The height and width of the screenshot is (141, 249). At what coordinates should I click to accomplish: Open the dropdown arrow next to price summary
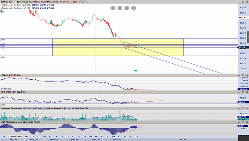tap(81, 2)
